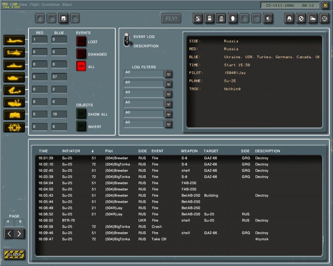This screenshot has width=333, height=266.
Task: Toggle the LOST events switch
Action: 81,41
